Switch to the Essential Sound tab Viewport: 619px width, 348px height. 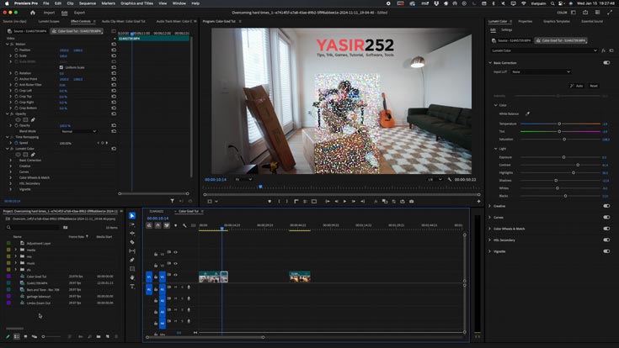(x=592, y=21)
